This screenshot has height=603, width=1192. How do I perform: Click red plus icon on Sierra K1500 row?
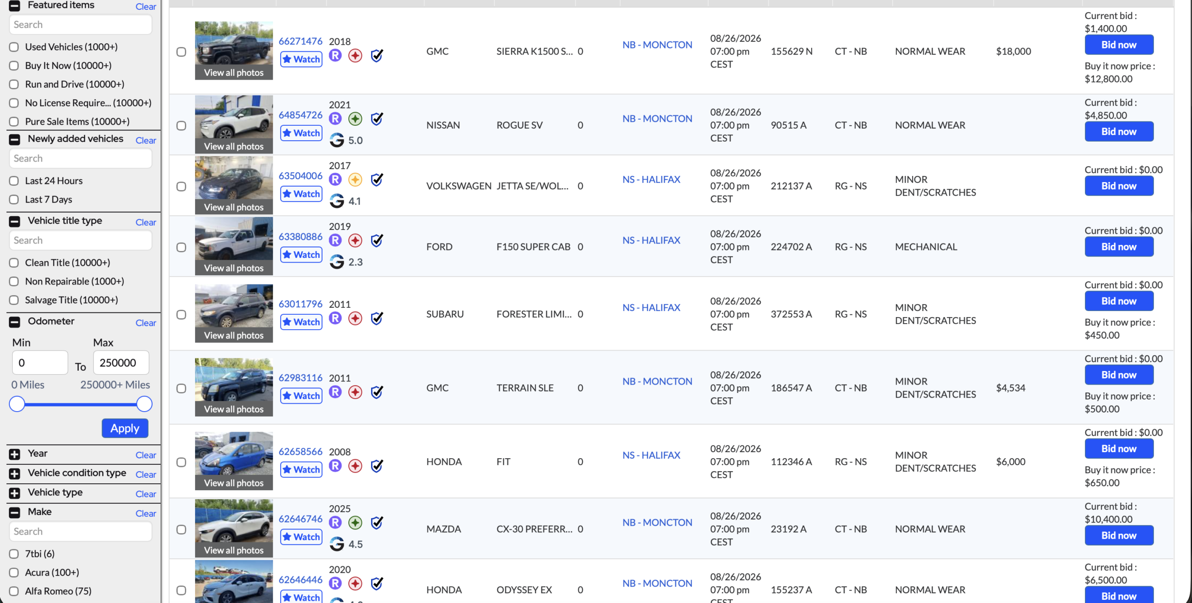click(x=355, y=55)
